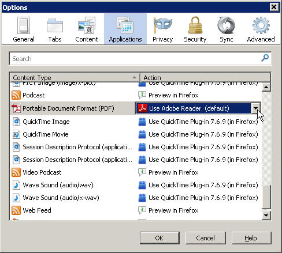
Task: Click the search magnifier icon
Action: (265, 58)
